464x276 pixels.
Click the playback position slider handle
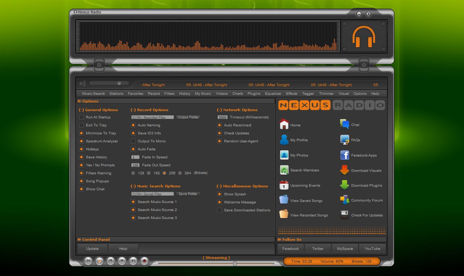pyautogui.click(x=235, y=263)
